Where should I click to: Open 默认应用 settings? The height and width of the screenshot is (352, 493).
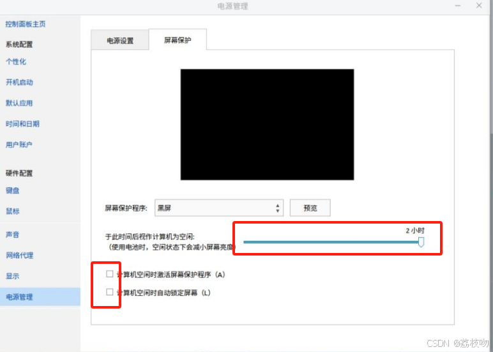click(19, 103)
